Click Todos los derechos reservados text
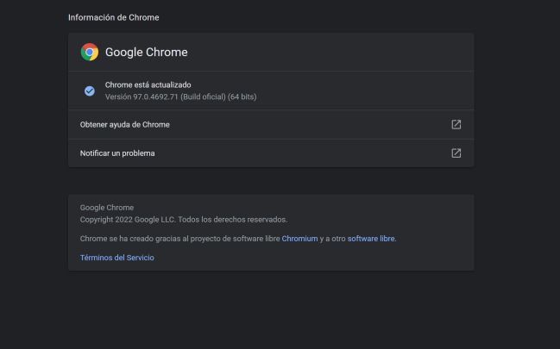This screenshot has width=560, height=349. point(233,220)
